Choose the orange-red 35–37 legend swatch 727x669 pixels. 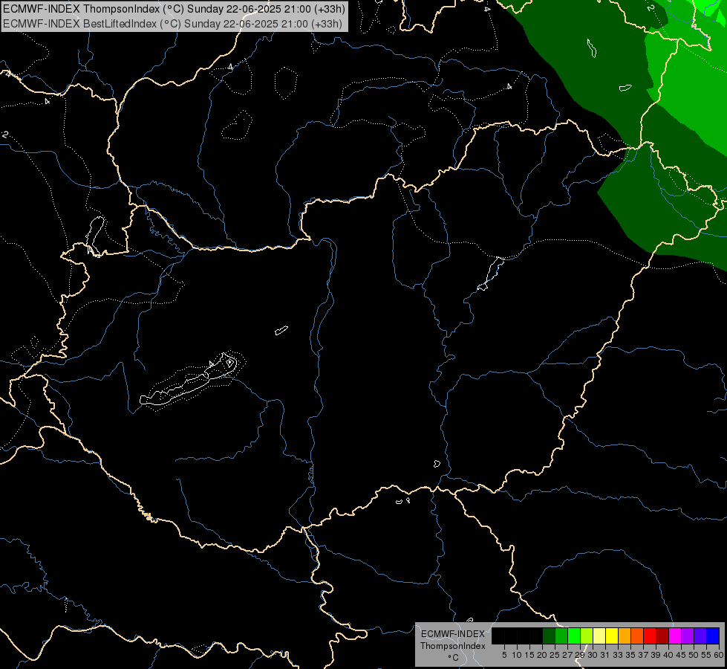637,636
